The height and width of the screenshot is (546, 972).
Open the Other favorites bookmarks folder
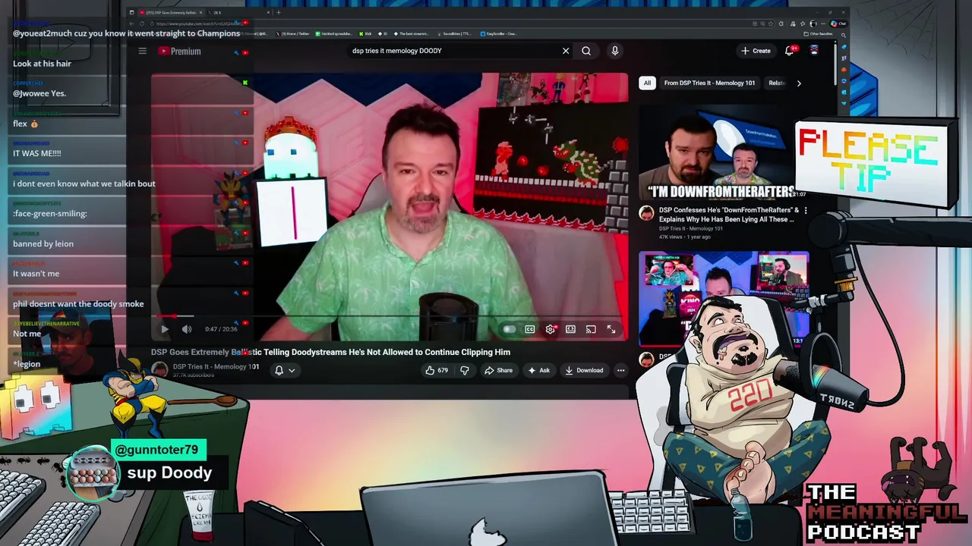(816, 33)
